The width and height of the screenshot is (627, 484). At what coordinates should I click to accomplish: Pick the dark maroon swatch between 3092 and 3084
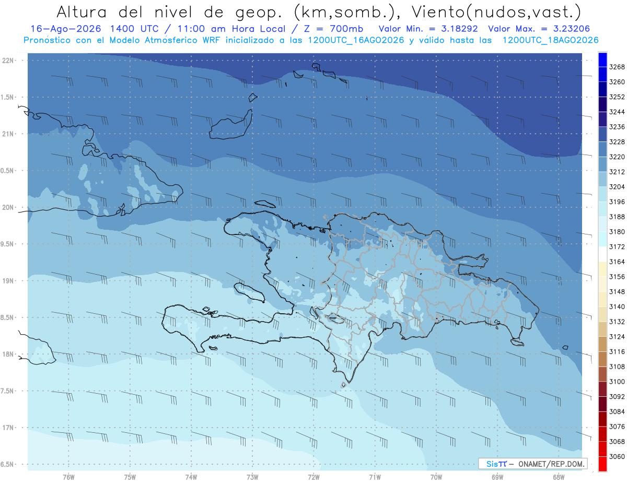click(x=602, y=404)
